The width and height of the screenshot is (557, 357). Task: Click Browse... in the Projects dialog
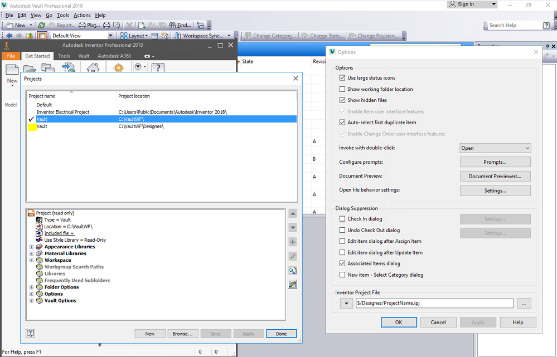pyautogui.click(x=182, y=334)
